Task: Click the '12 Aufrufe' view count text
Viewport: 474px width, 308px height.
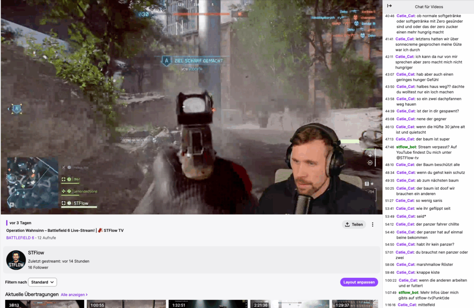Action: click(x=47, y=238)
